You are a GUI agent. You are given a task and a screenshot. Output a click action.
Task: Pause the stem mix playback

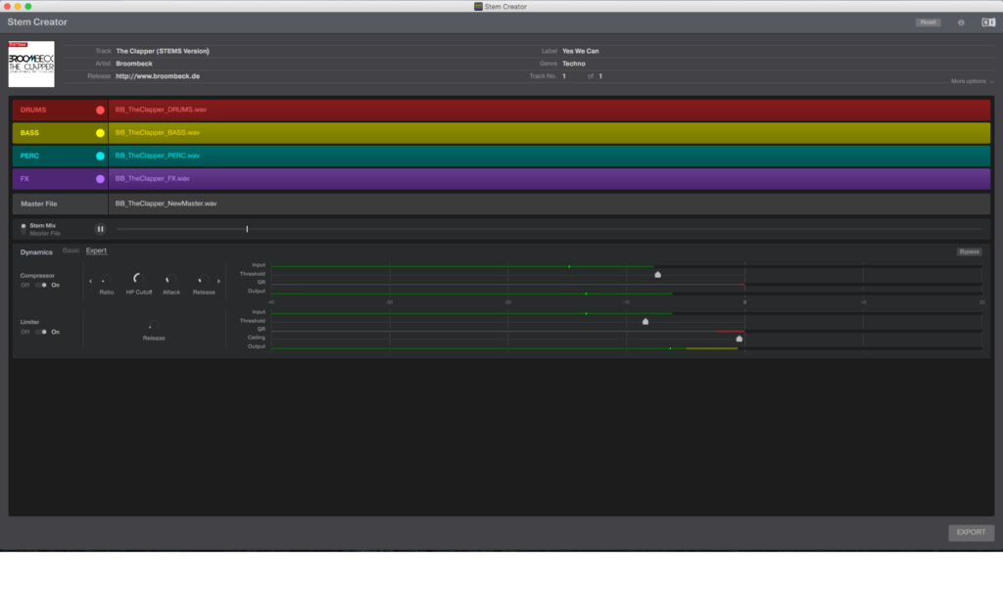point(101,229)
